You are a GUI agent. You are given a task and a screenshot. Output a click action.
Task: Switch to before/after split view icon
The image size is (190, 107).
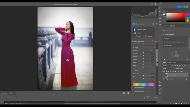point(128,93)
